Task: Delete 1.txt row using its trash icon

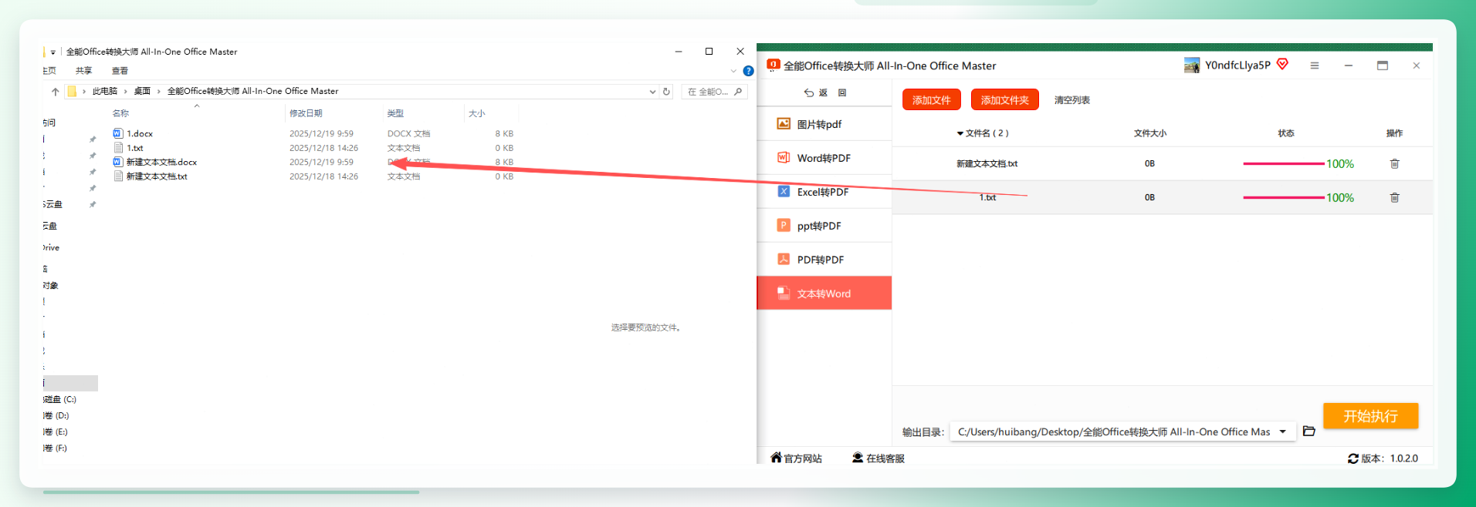Action: (1394, 197)
